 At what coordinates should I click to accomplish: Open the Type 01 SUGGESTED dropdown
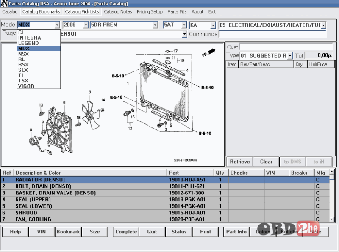pyautogui.click(x=290, y=56)
